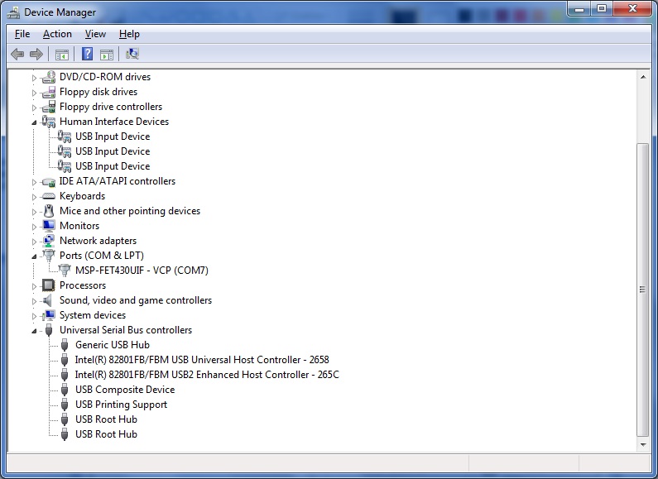Click the Generic USB Hub icon
This screenshot has width=658, height=479.
tap(65, 345)
